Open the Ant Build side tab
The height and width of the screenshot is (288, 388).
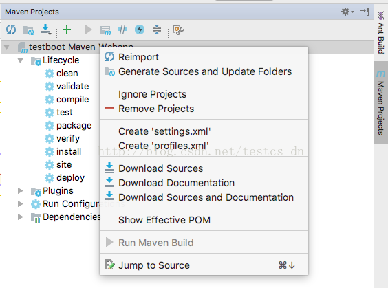pyautogui.click(x=380, y=32)
